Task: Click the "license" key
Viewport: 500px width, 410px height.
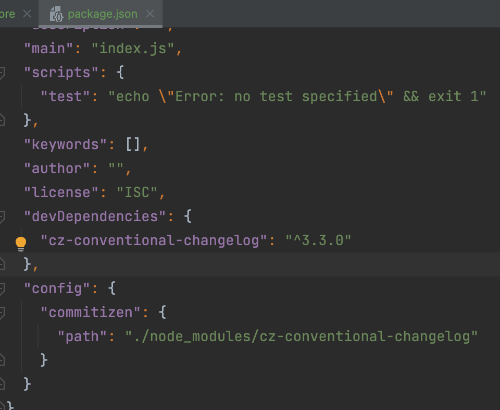Action: (x=61, y=192)
